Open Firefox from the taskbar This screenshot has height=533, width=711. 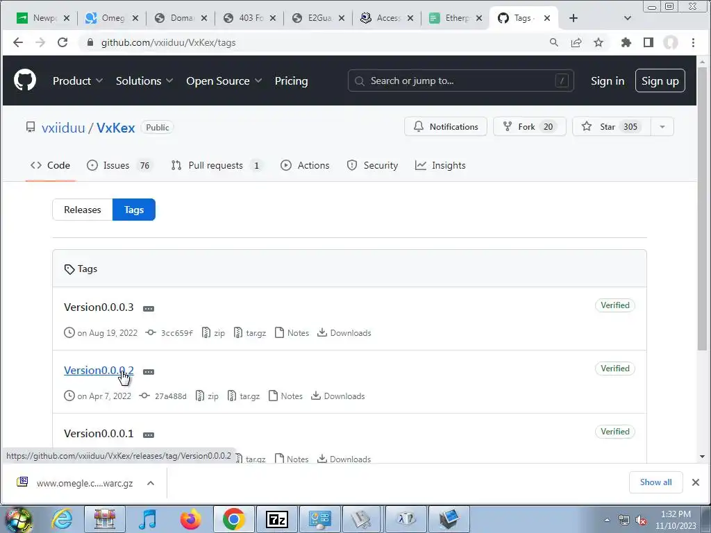coord(191,519)
